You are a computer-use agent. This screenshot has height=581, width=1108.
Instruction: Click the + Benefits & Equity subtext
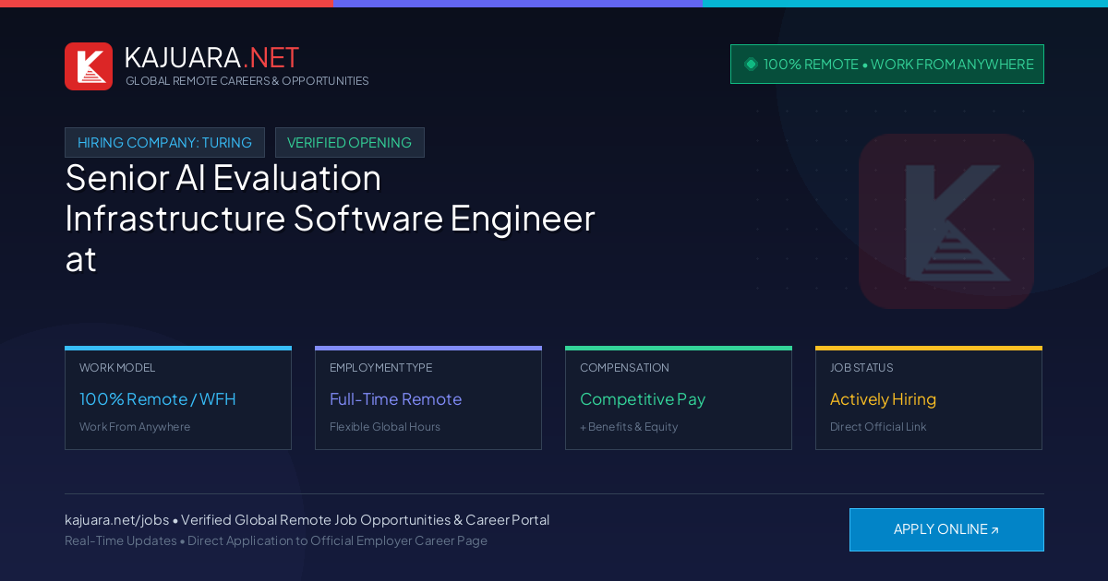point(629,427)
